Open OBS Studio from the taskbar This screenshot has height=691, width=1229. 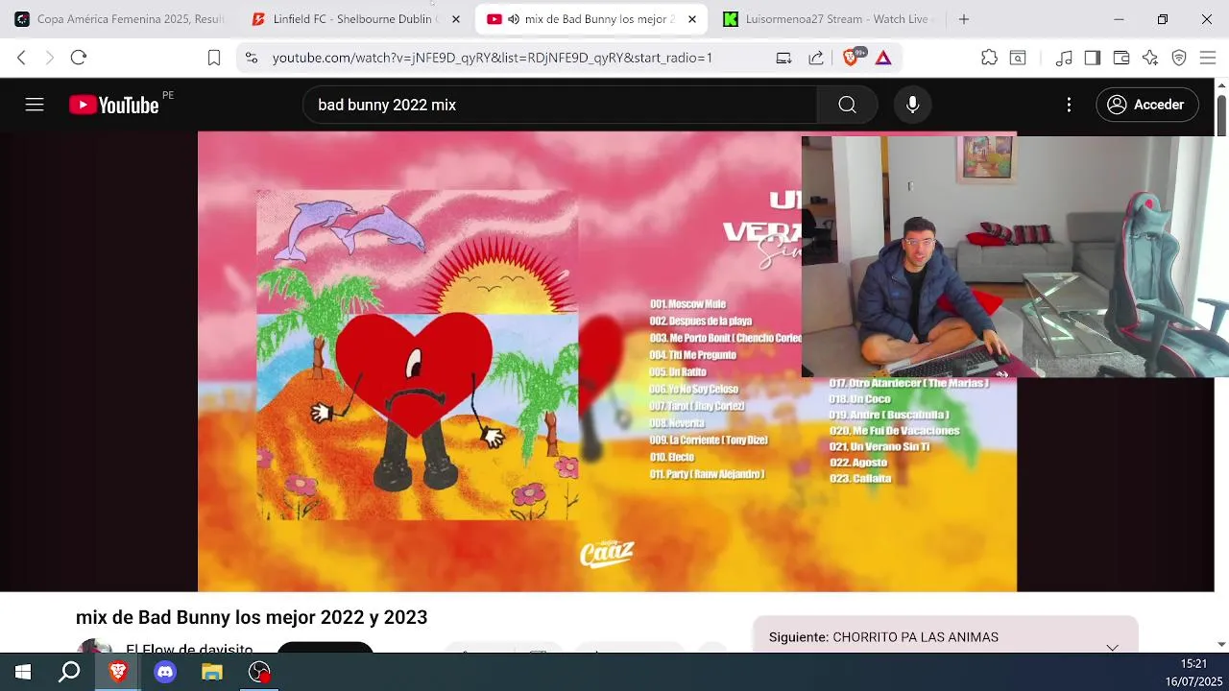click(x=259, y=672)
